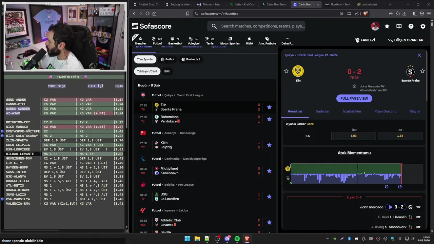Open Bundesliga league header link
Screen dimensions: 434x244
pos(188,133)
